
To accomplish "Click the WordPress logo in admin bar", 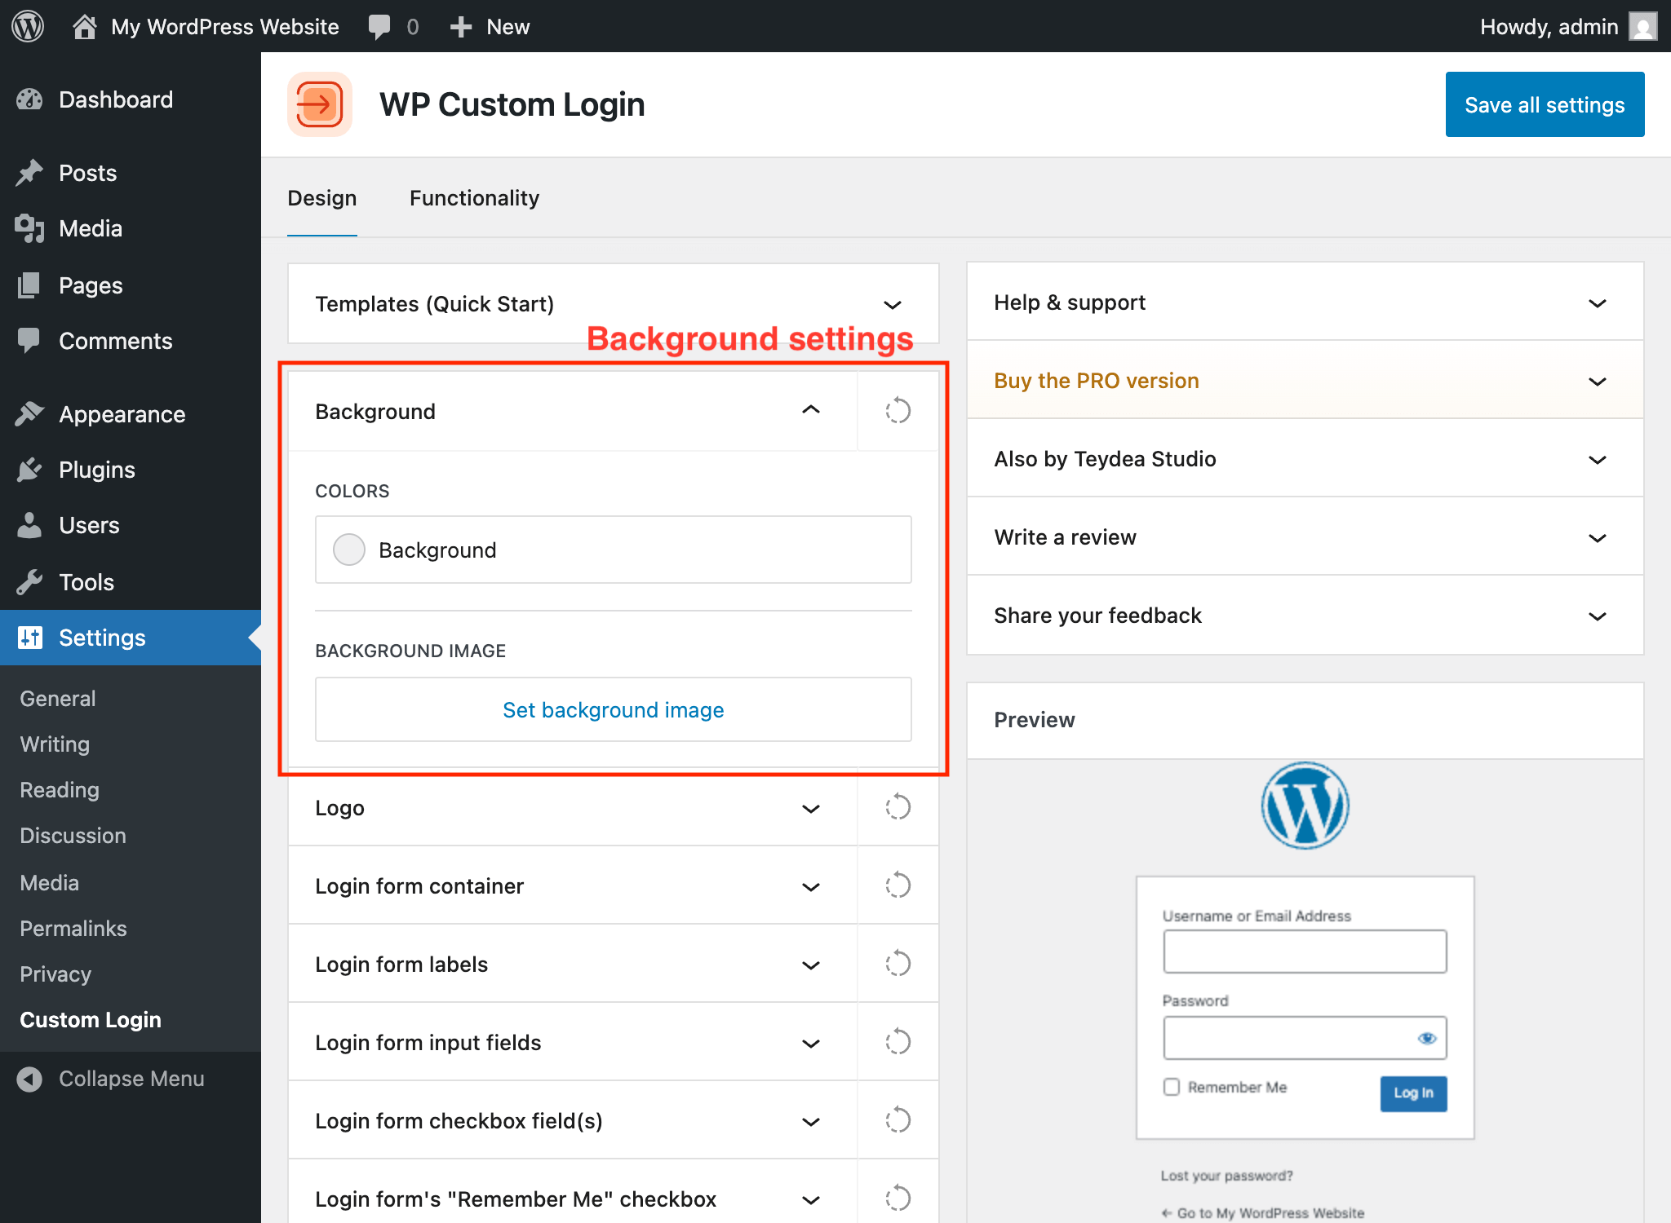I will (x=28, y=26).
